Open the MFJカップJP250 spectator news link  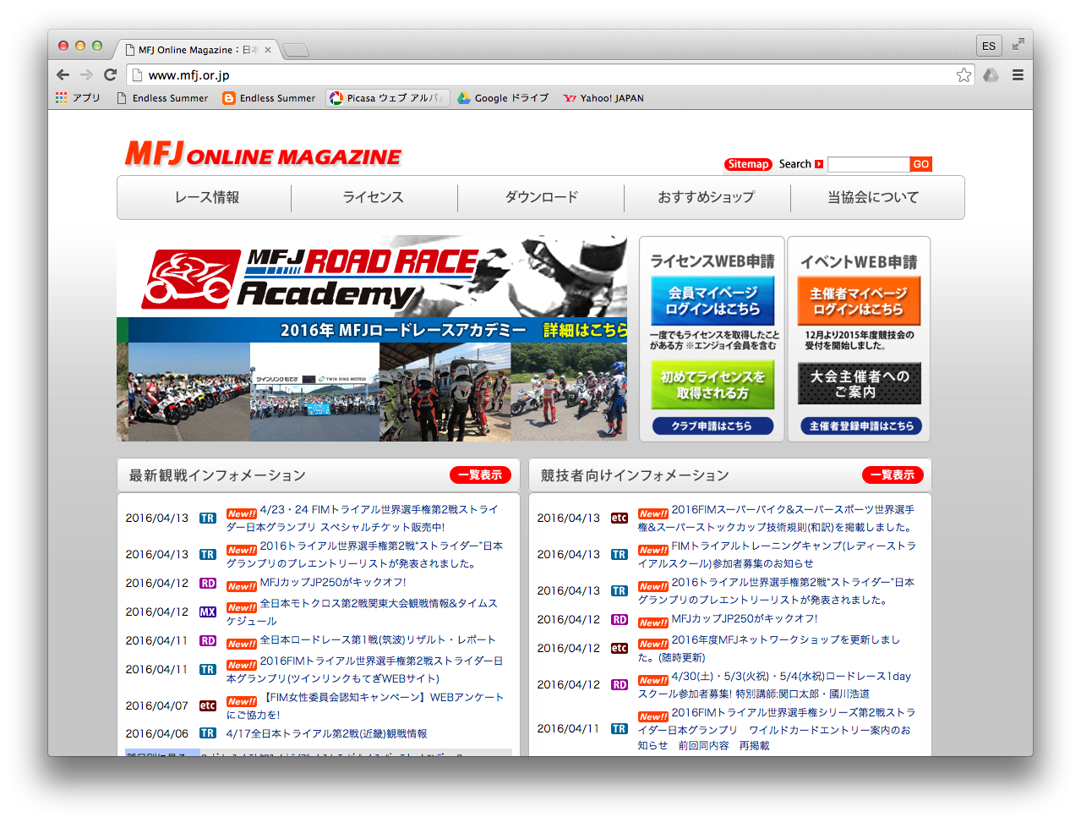pyautogui.click(x=333, y=582)
